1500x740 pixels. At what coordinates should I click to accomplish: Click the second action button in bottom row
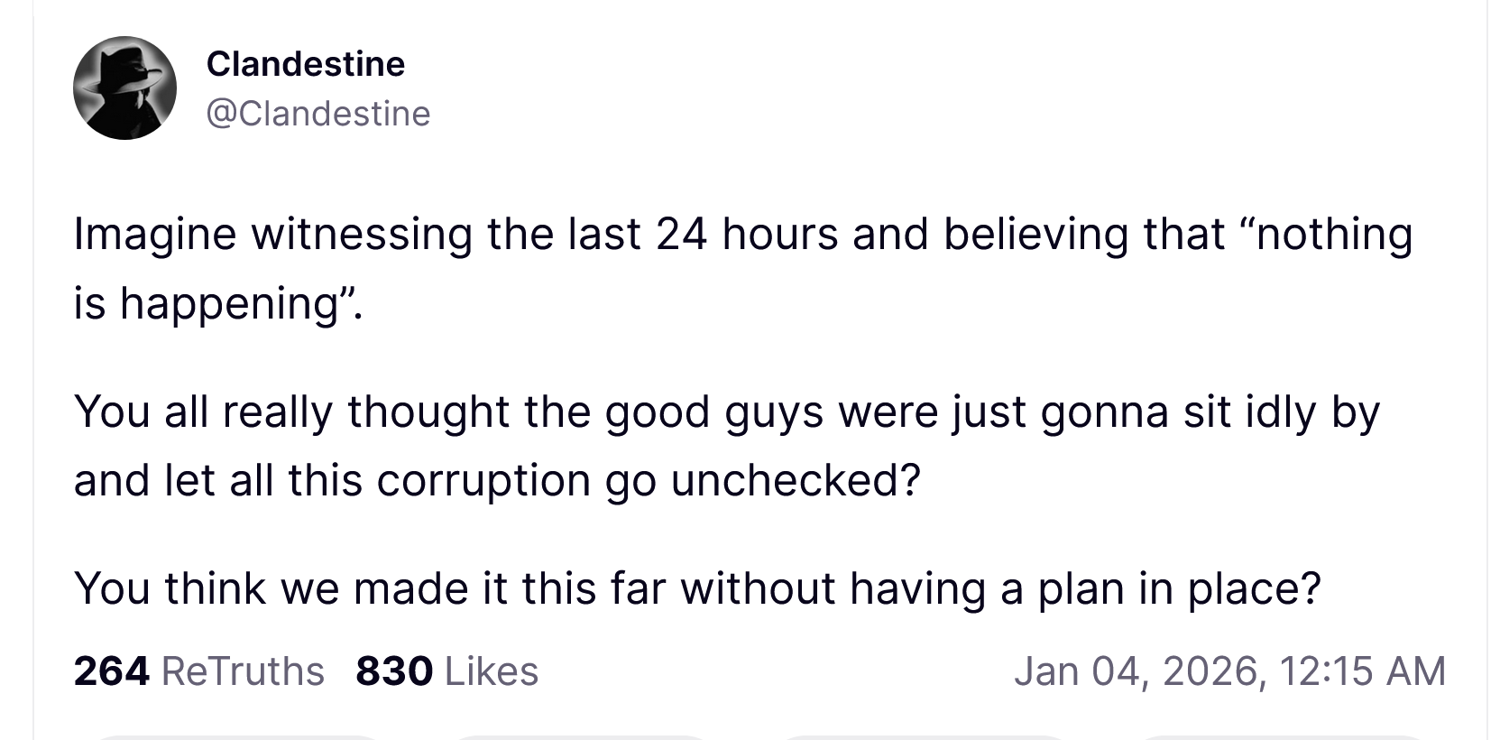tap(579, 736)
